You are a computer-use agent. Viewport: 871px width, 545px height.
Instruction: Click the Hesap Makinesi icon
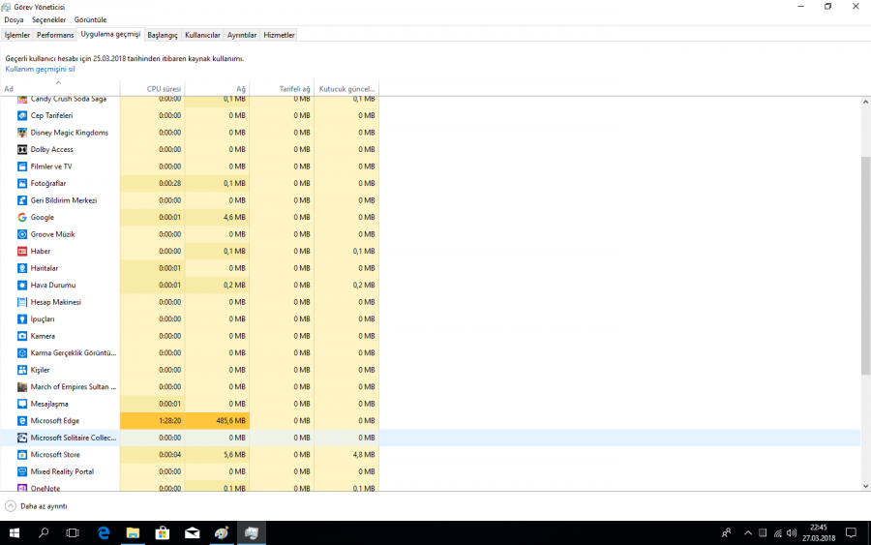(22, 302)
